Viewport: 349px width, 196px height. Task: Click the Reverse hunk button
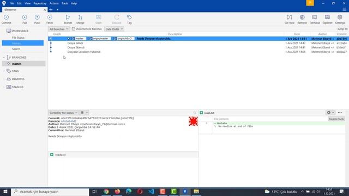336,119
